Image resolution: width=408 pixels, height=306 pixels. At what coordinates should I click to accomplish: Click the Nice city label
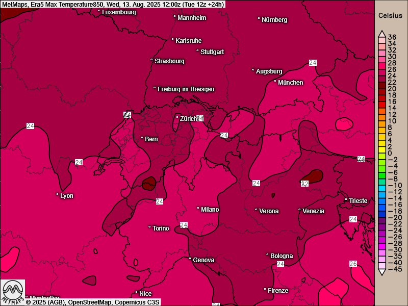tap(145, 294)
